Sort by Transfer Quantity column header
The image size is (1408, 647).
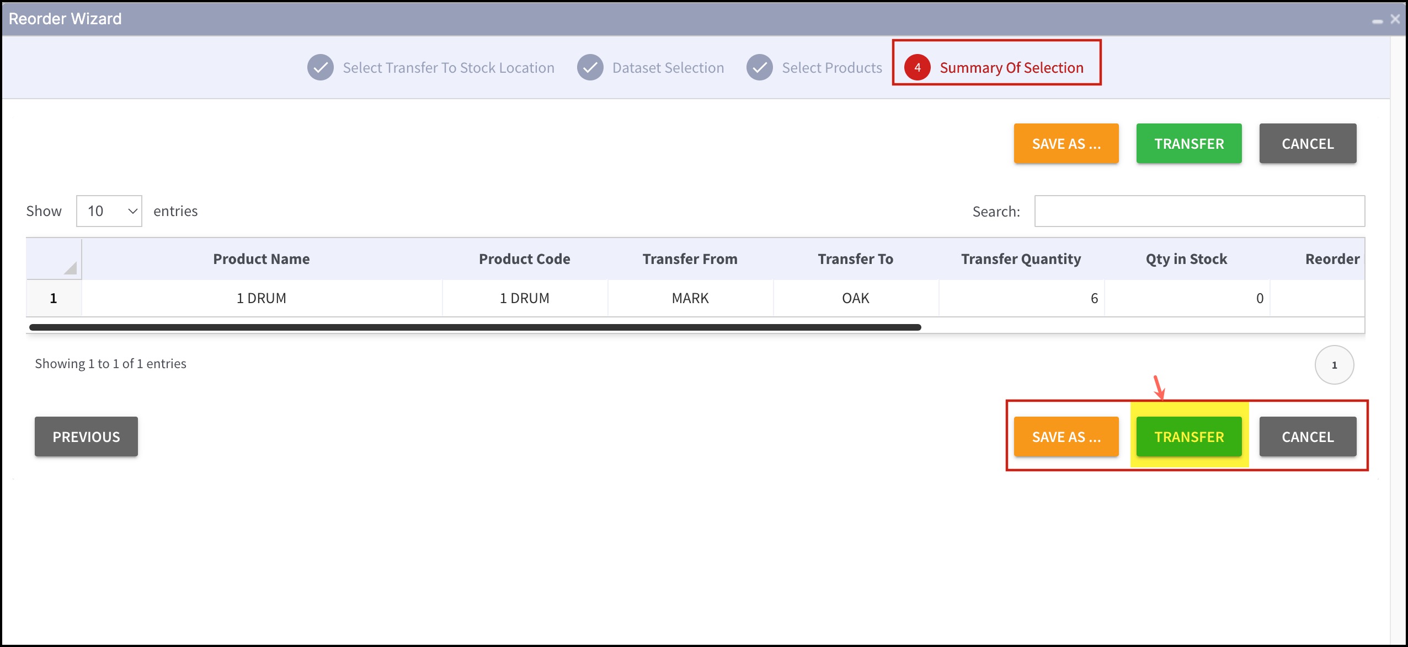point(1021,259)
